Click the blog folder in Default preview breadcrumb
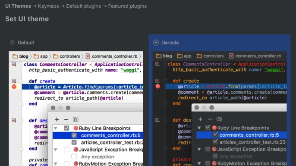Screen dimensions: 296x166 (20, 56)
